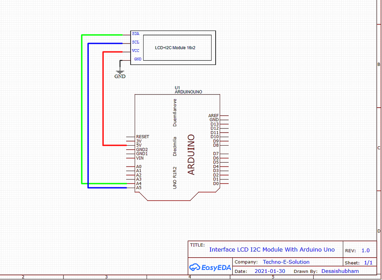Image resolution: width=382 pixels, height=280 pixels.
Task: Select the blue GND pin label on LCD module
Action: 138,59
